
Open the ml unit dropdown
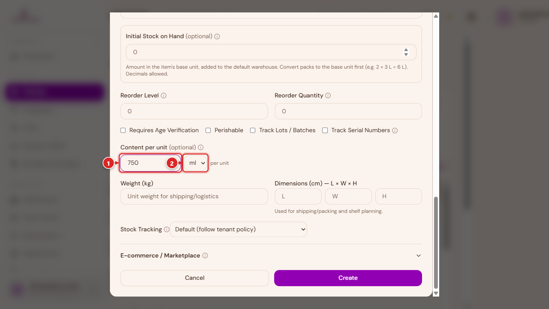[x=196, y=163]
